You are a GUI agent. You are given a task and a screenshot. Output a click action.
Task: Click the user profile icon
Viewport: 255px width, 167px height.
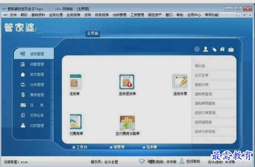pos(206,49)
